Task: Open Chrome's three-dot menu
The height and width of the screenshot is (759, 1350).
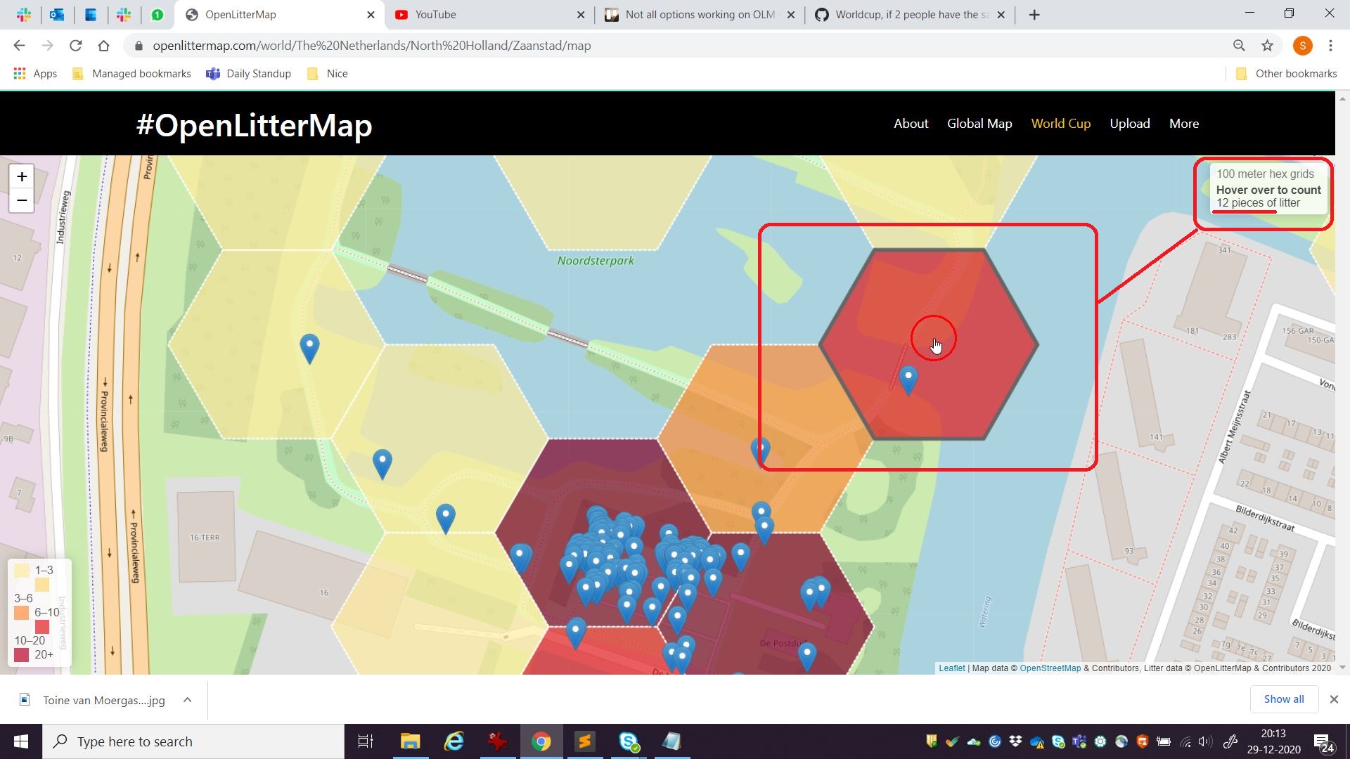Action: pos(1330,45)
